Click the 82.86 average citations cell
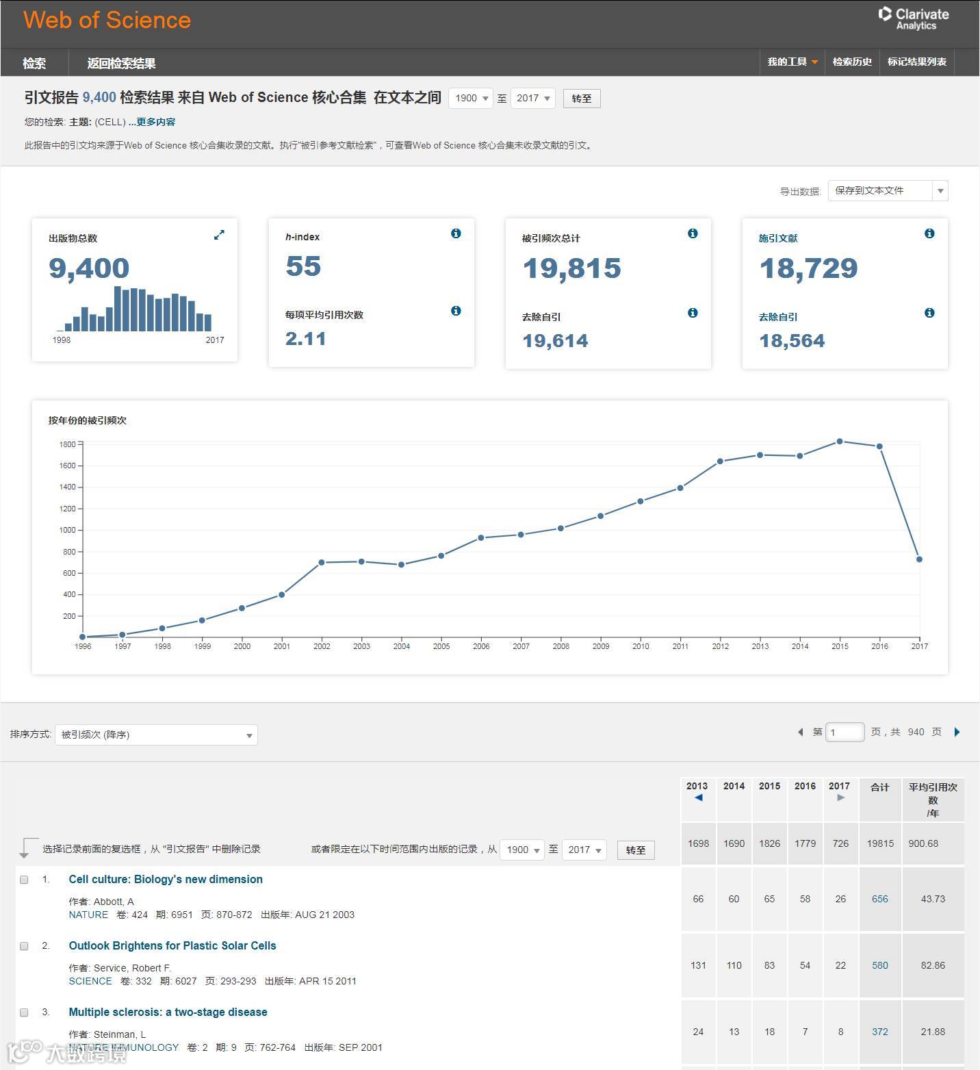Image resolution: width=980 pixels, height=1070 pixels. pyautogui.click(x=933, y=965)
